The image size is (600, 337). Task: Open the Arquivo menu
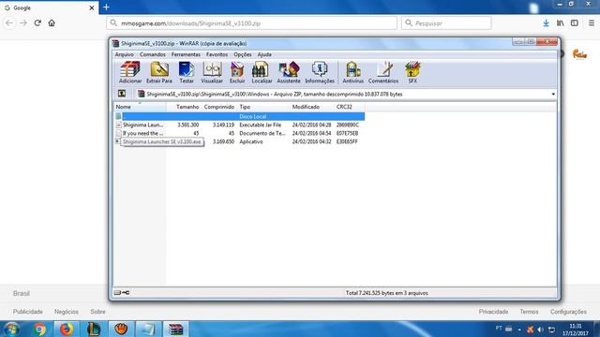(125, 54)
